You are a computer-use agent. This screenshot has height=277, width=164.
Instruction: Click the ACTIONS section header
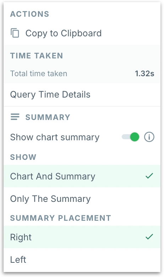[x=29, y=14]
